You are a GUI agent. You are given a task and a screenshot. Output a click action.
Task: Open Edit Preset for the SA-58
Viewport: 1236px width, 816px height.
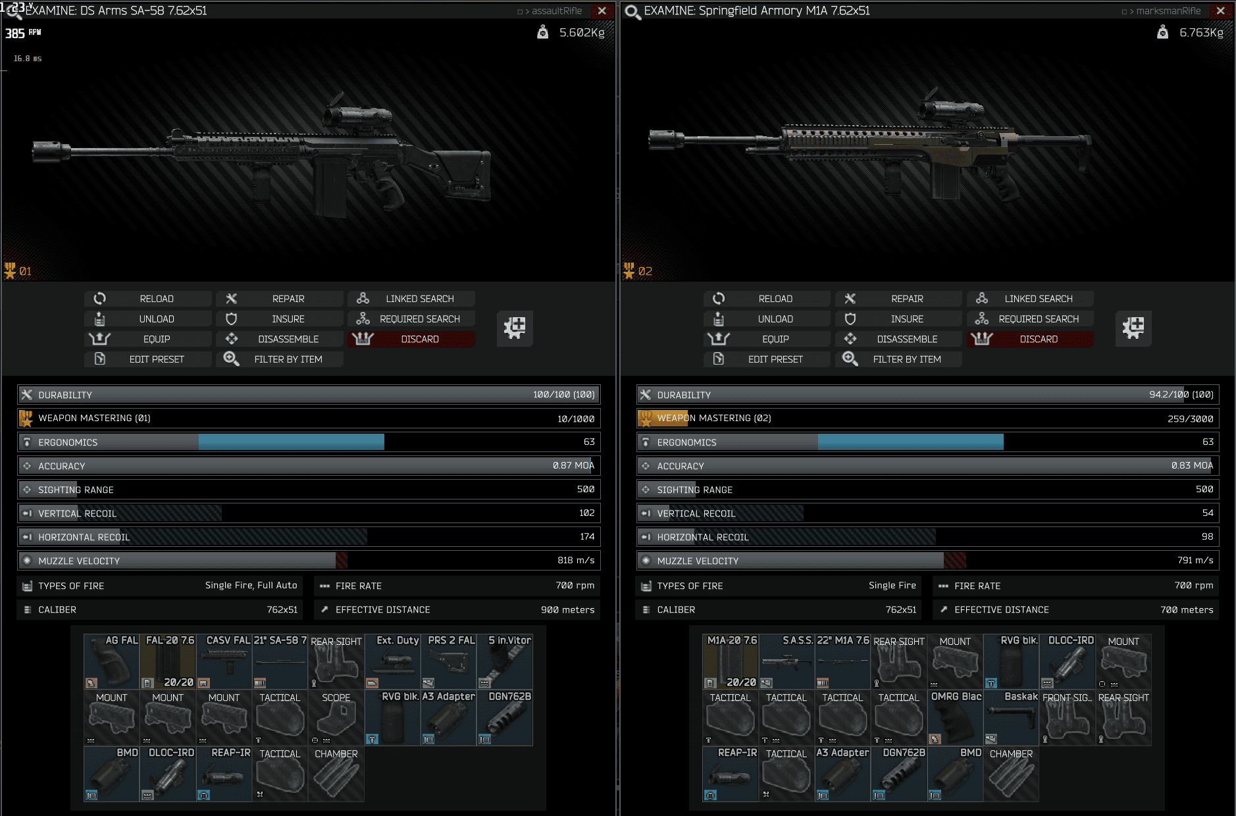pyautogui.click(x=148, y=359)
